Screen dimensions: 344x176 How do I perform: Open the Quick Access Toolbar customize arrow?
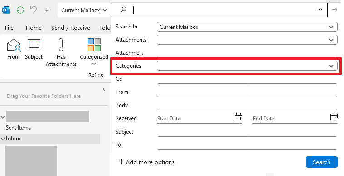tap(46, 10)
